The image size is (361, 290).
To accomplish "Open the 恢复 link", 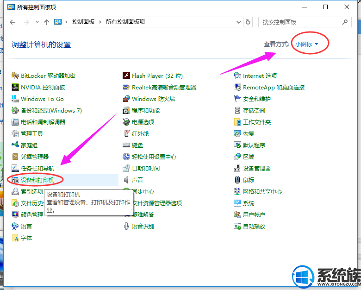I will 249,133.
